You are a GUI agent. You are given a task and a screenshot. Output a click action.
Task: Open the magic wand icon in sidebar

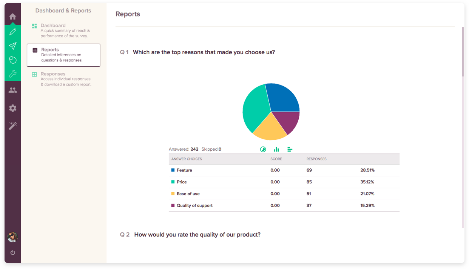click(12, 125)
